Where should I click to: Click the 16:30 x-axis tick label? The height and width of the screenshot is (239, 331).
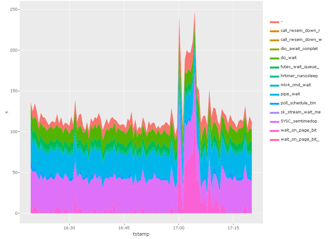[69, 228]
